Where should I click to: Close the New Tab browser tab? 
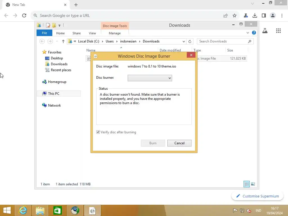[x=65, y=5]
